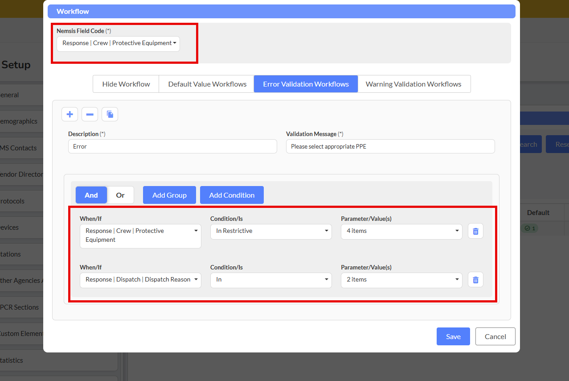The width and height of the screenshot is (569, 381).
Task: Open the 2 items parameter dropdown
Action: [401, 280]
